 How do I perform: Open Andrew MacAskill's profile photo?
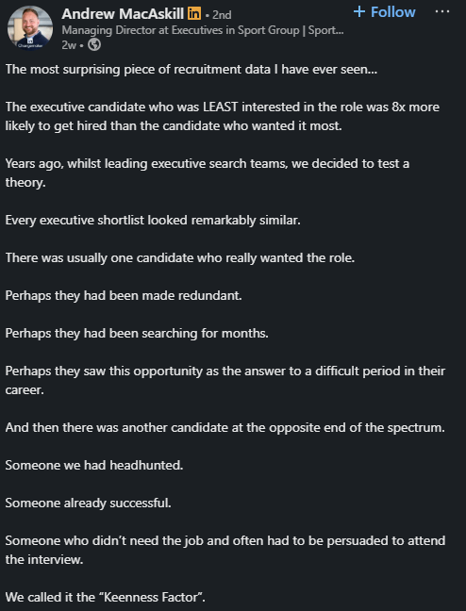(x=30, y=28)
